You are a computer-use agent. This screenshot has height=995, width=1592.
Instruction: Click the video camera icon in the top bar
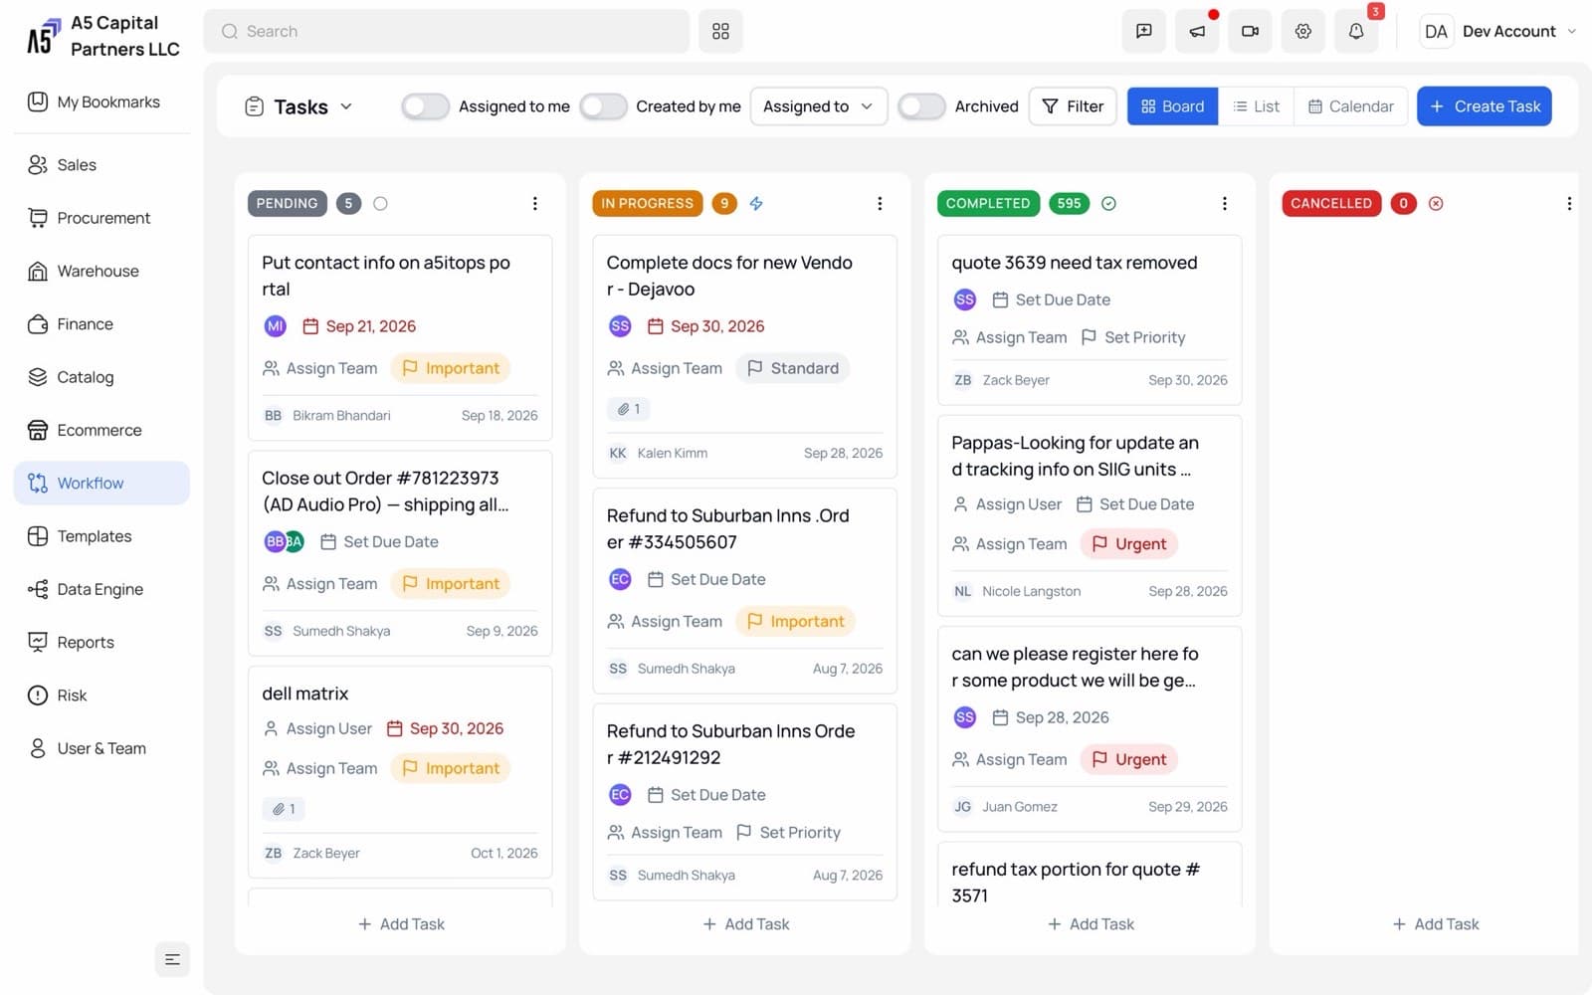1250,32
